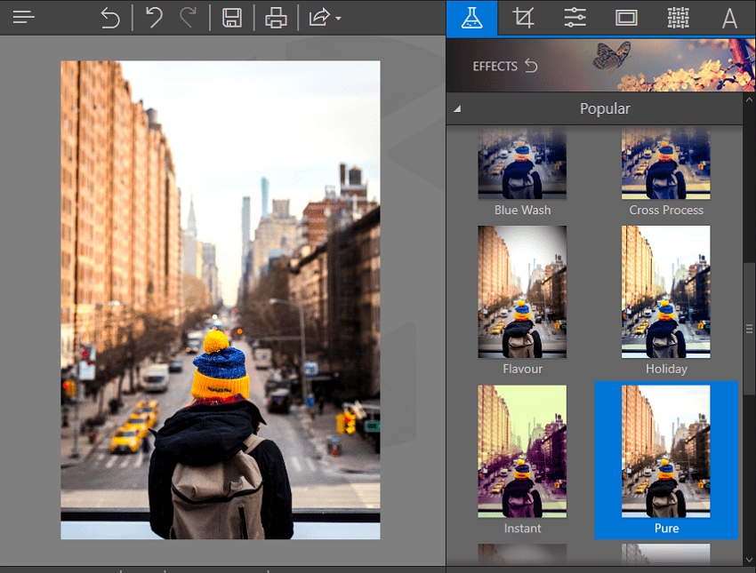756x573 pixels.
Task: Click the effects panel scrollbar handle
Action: (749, 329)
